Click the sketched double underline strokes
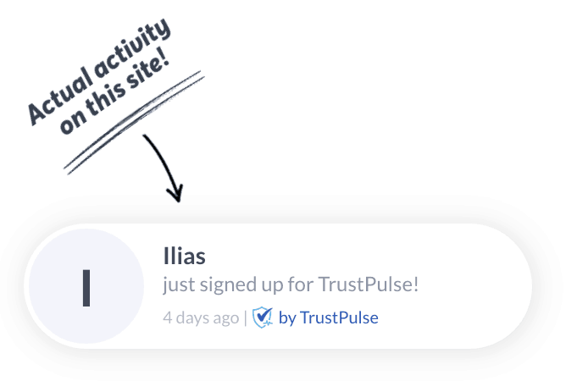 [x=134, y=123]
